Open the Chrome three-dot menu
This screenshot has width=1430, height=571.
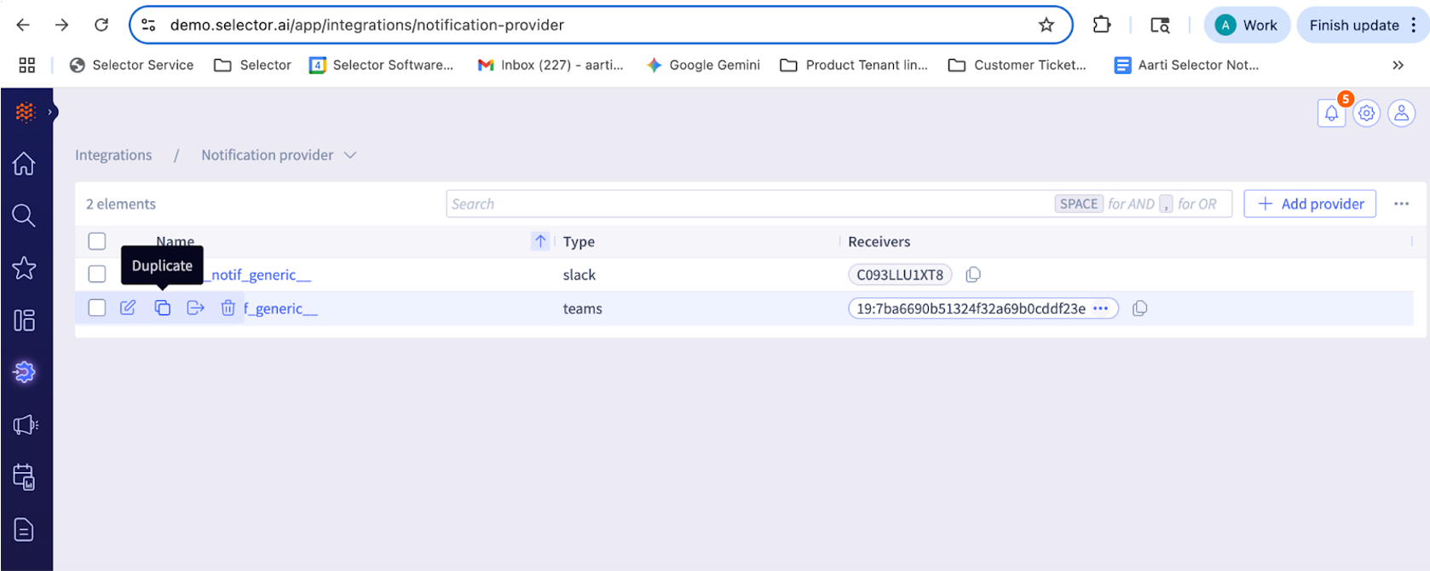coord(1414,25)
